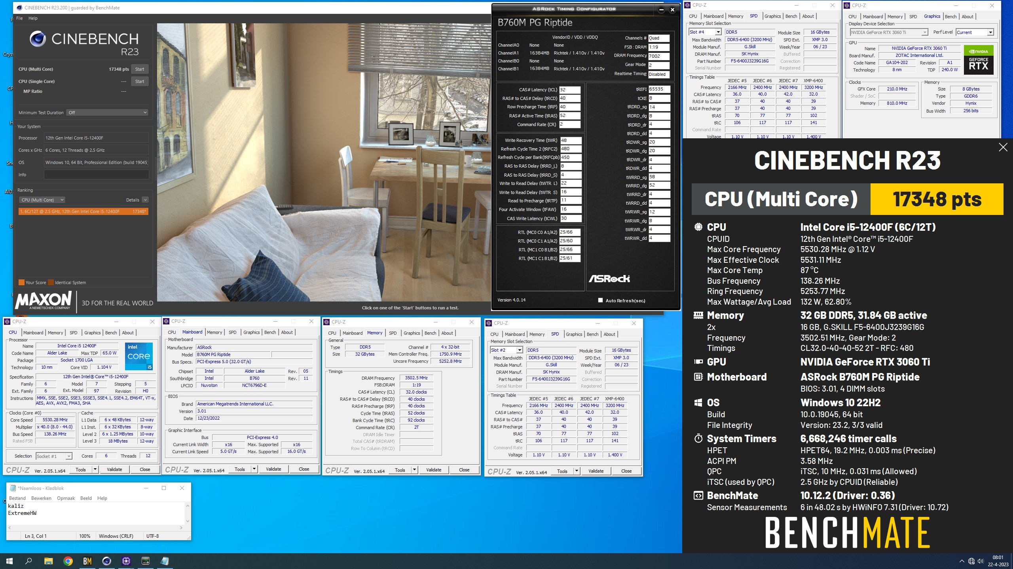1013x569 pixels.
Task: Open ASRock Timing Configurator taskbar icon
Action: 146,561
